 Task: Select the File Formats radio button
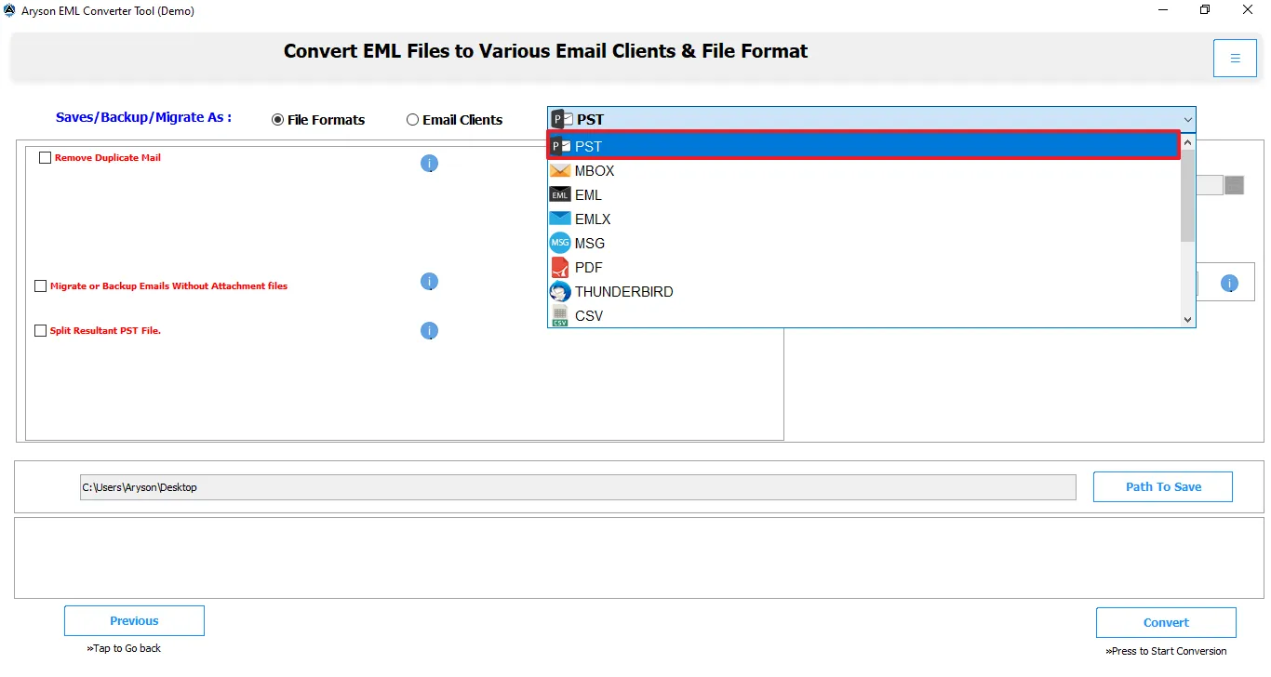[277, 120]
